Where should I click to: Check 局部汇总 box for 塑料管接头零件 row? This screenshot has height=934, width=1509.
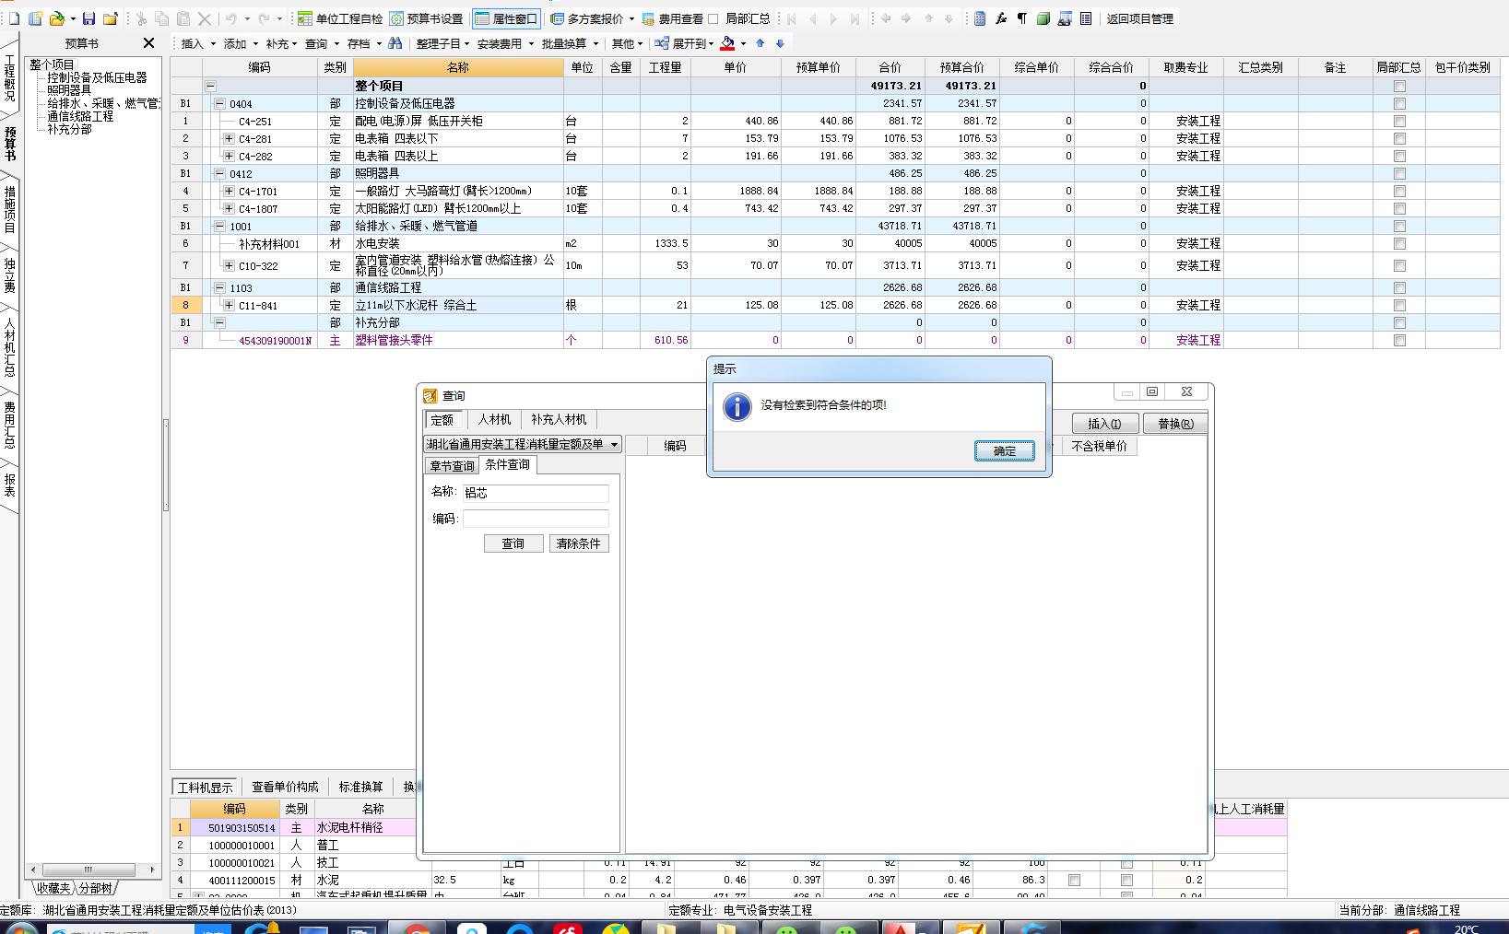click(1399, 340)
